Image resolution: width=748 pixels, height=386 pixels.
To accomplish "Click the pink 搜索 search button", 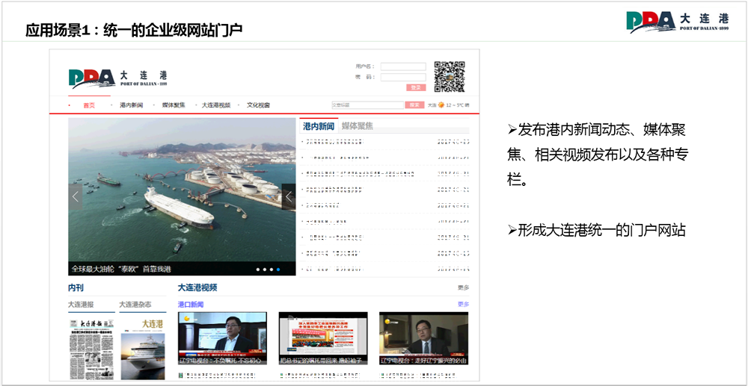I will tap(414, 105).
